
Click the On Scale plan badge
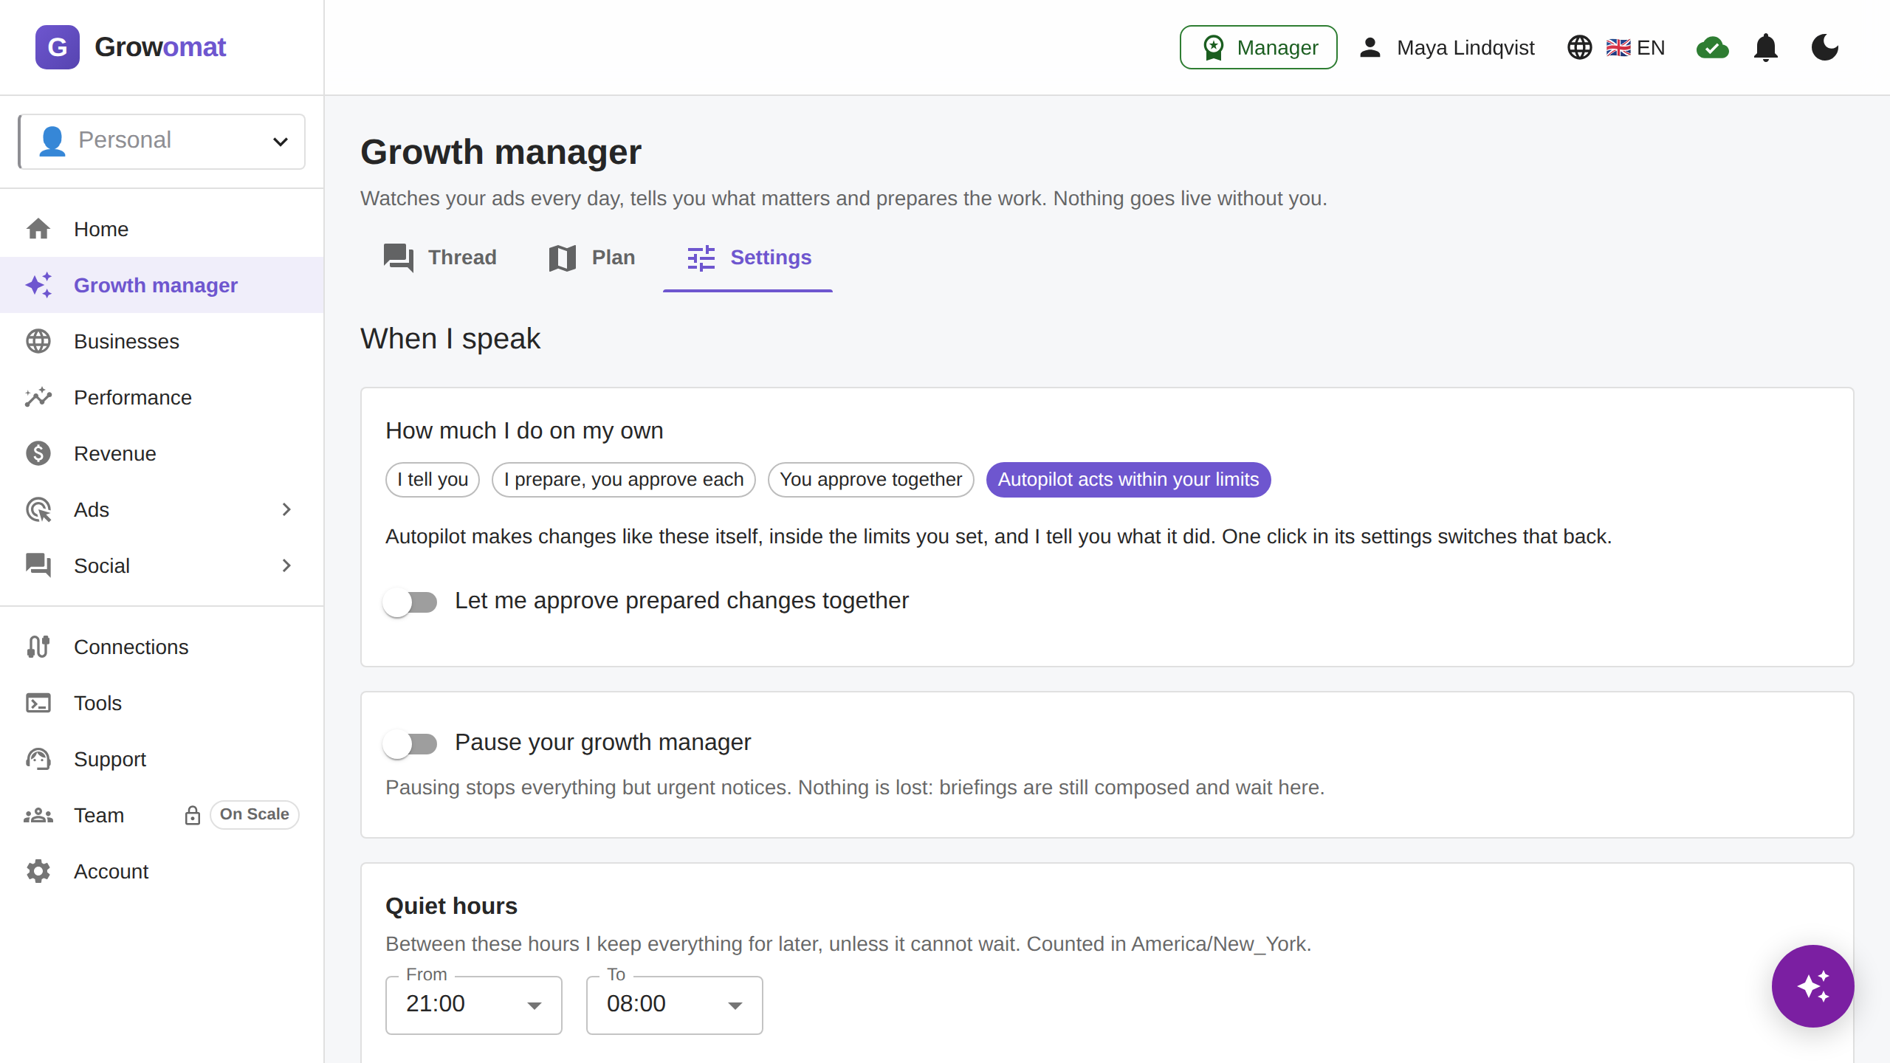254,814
